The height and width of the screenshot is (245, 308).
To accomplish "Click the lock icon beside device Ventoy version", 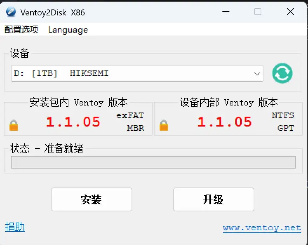I will (163, 125).
